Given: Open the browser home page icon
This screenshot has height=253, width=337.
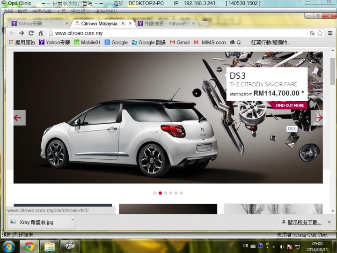Looking at the screenshot, I should (41, 33).
